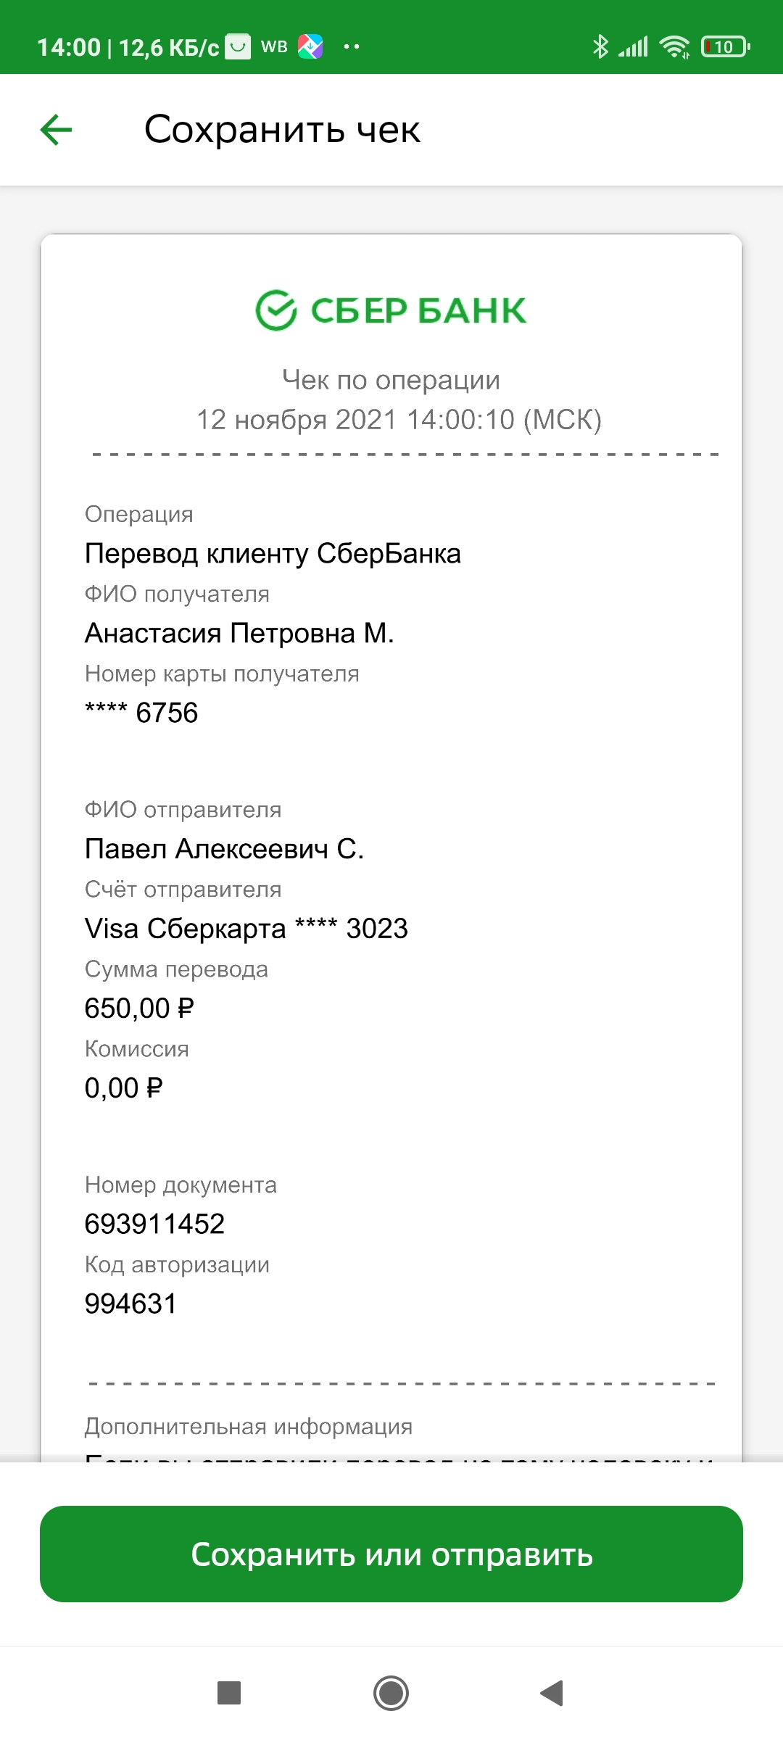Screen dimensions: 783x1740
Task: Tap the colorful app notification icon
Action: click(x=310, y=47)
